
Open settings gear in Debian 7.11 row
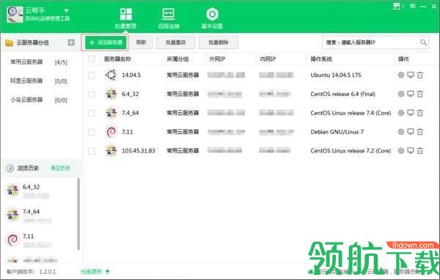tap(401, 132)
